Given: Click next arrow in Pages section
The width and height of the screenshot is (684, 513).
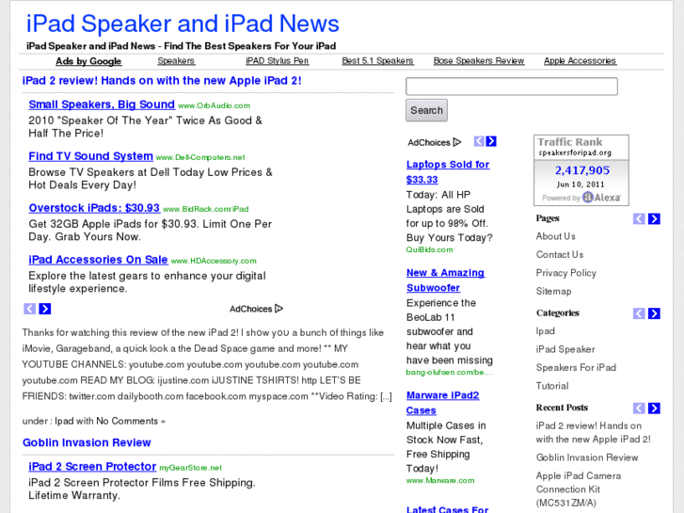Looking at the screenshot, I should pyautogui.click(x=654, y=218).
